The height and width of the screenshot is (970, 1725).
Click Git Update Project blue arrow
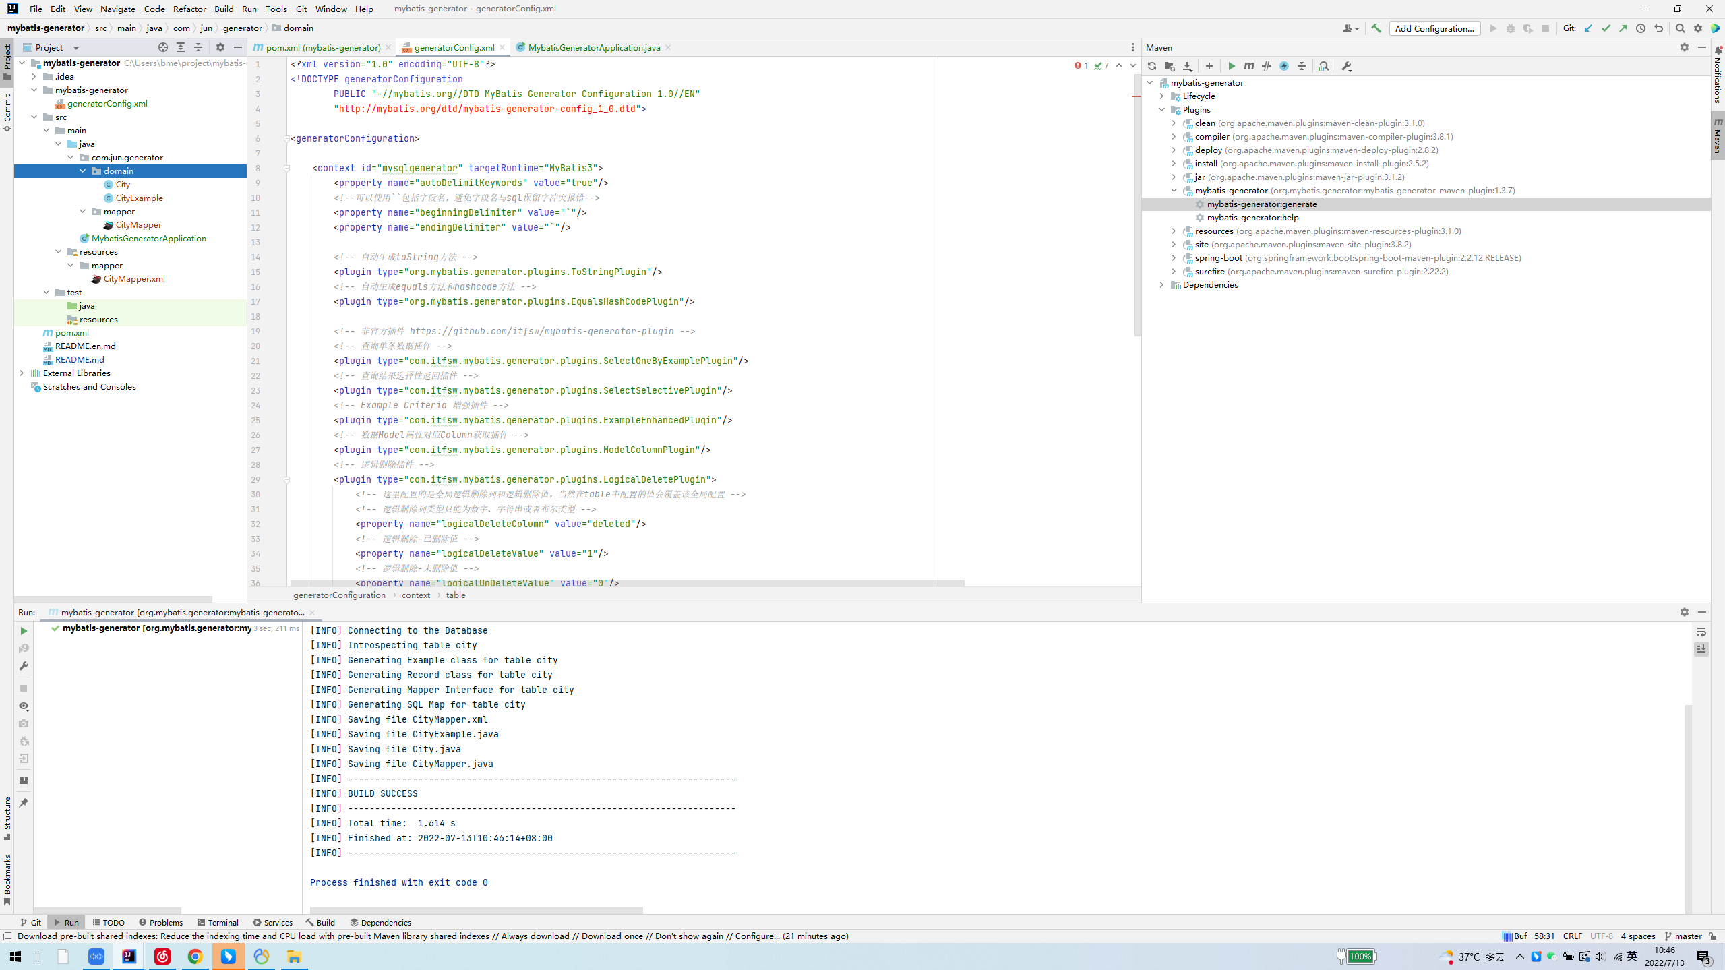coord(1589,28)
